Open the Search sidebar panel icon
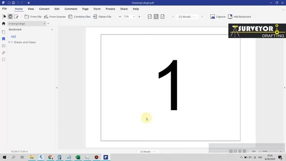 click(4, 59)
